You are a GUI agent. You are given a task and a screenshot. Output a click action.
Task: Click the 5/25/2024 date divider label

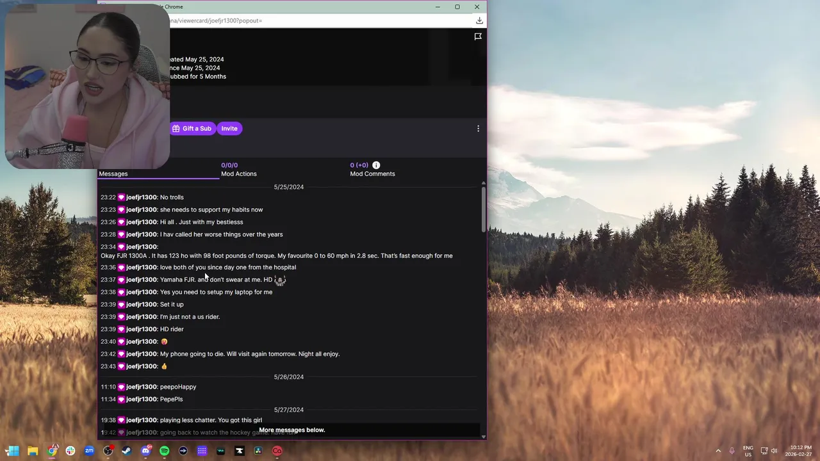[x=289, y=187]
